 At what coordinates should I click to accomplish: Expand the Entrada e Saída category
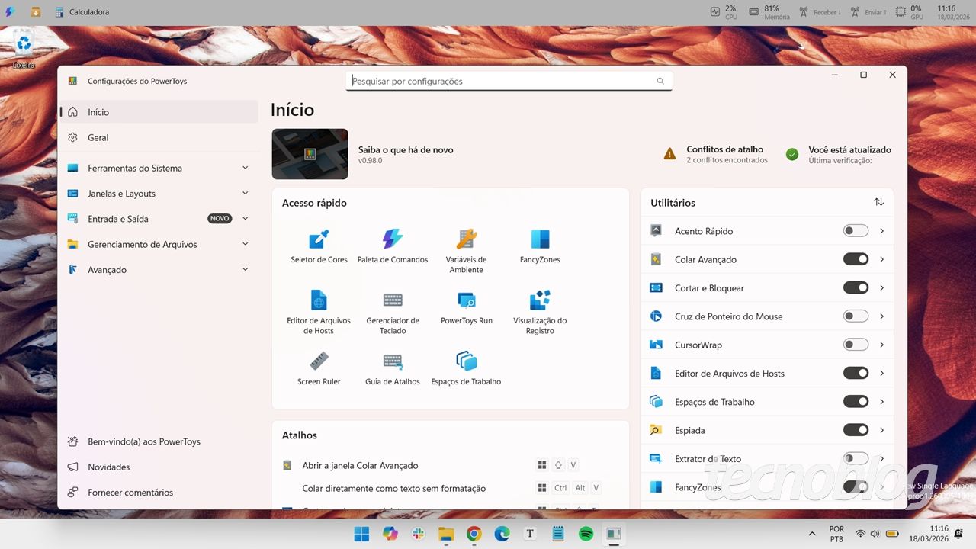[158, 219]
